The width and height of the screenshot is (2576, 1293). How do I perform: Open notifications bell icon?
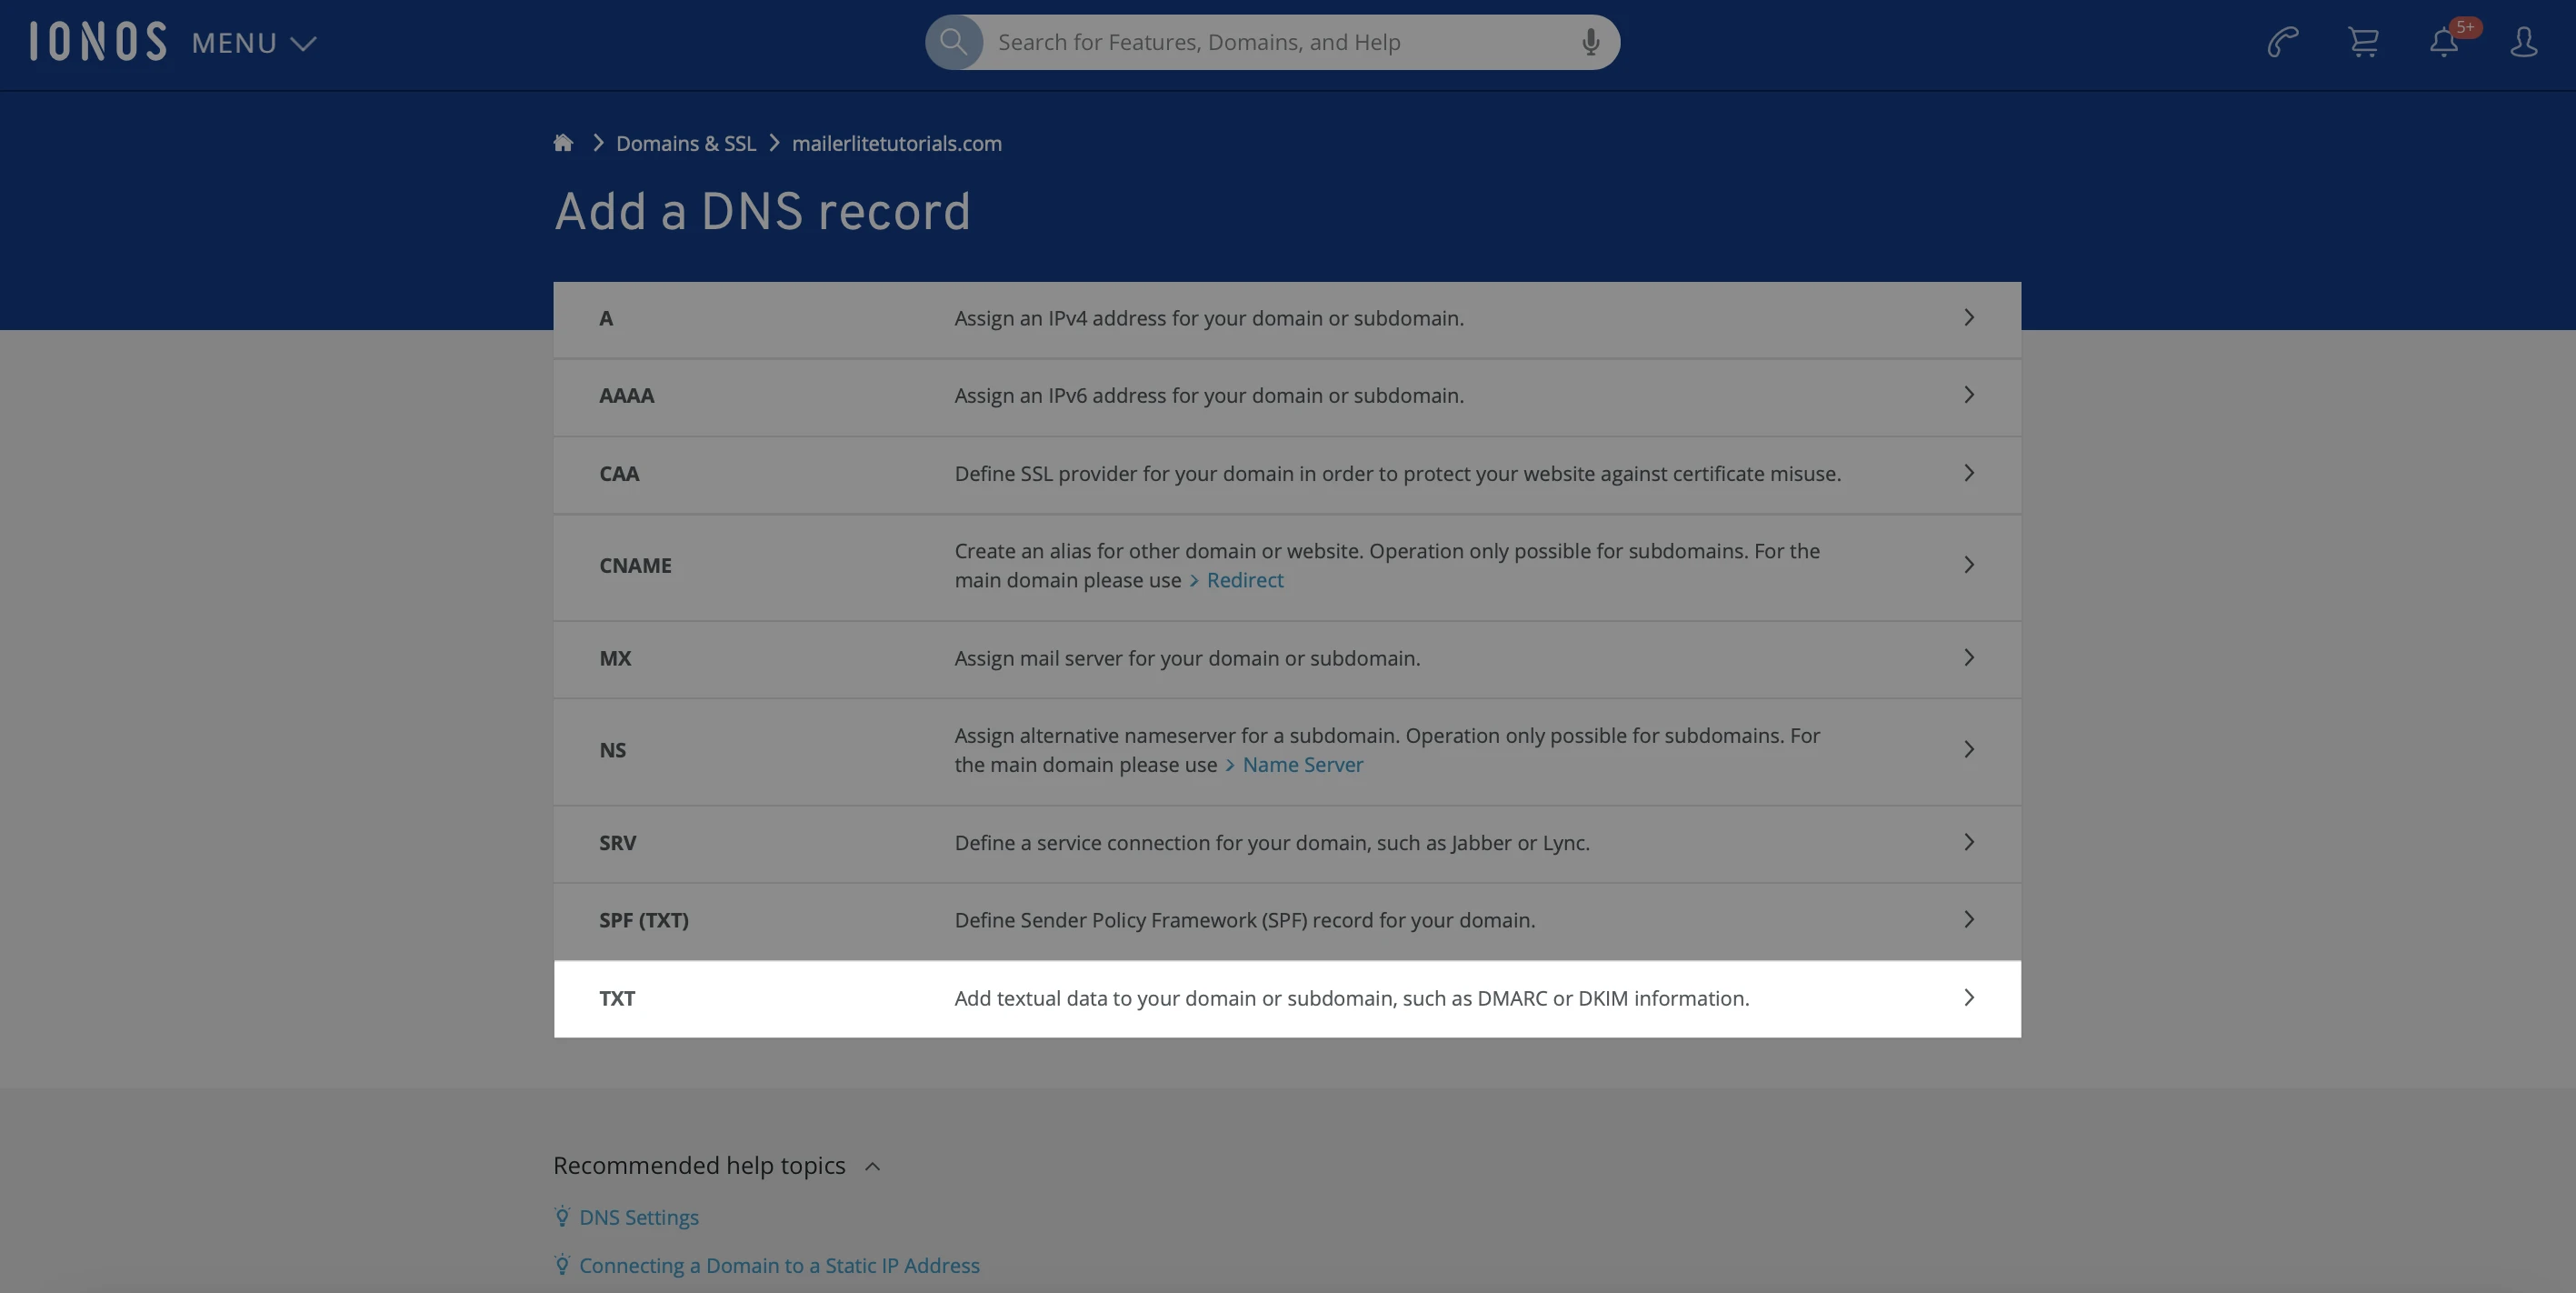tap(2444, 42)
